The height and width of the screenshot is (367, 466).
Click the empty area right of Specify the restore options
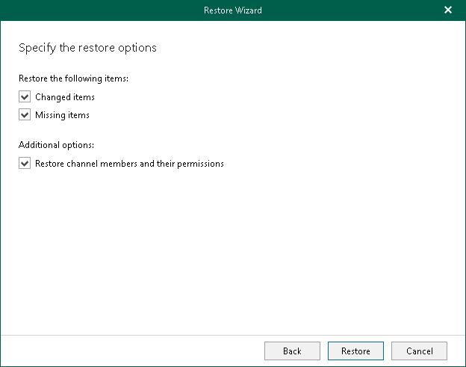314,48
